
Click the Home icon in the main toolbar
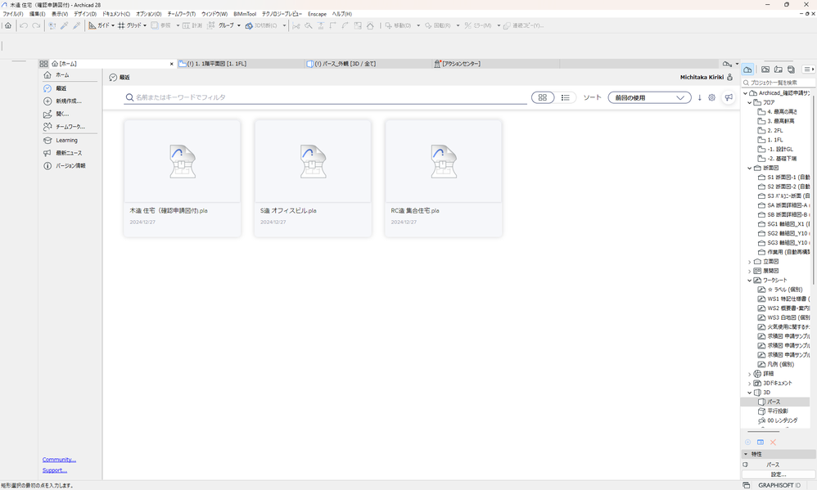pos(8,25)
